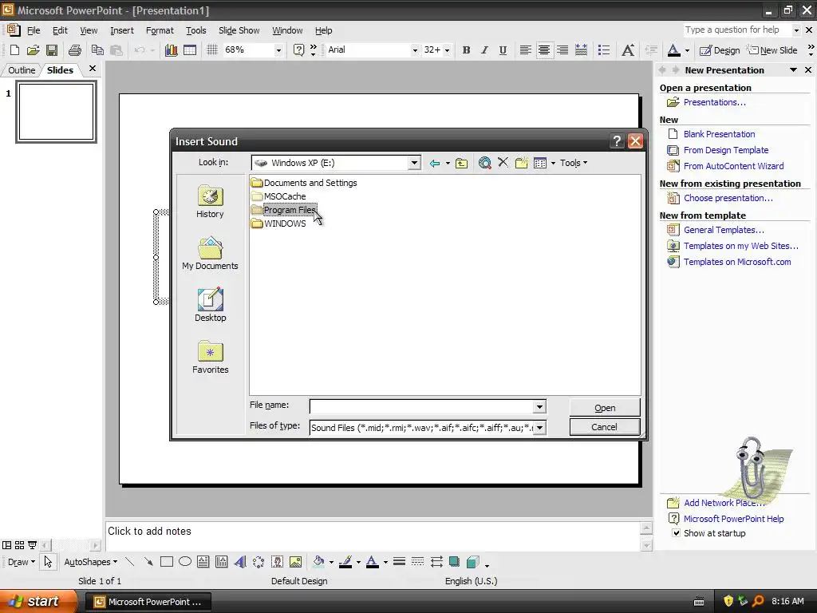Select Align Left text alignment
Viewport: 817px width, 613px height.
coord(525,50)
